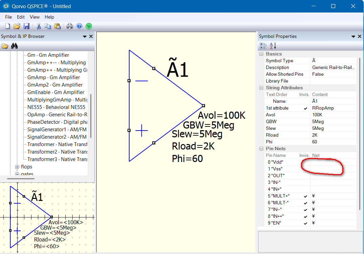The width and height of the screenshot is (364, 254).
Task: Click the Print toolbar icon
Action: coord(70,26)
